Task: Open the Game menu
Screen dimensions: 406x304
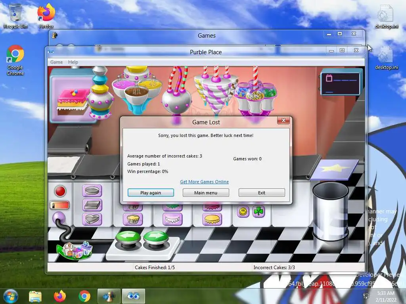Action: [56, 62]
